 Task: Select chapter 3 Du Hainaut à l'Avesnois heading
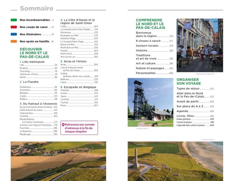point(38,103)
